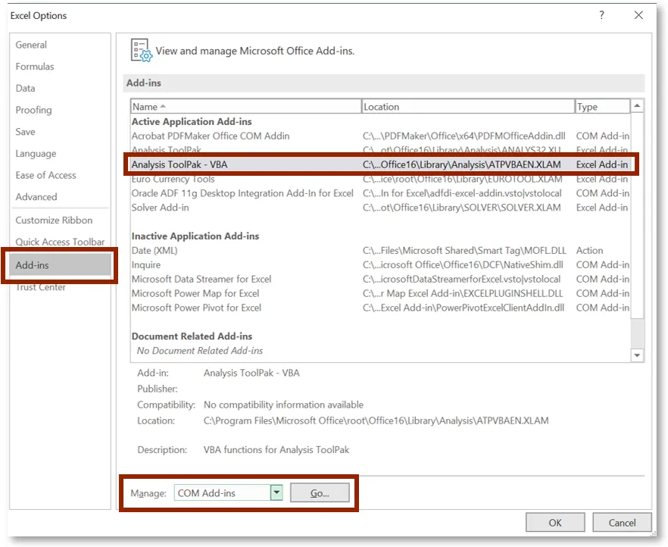This screenshot has width=668, height=547.
Task: Select Euro Currency Tools add-in row
Action: [173, 180]
